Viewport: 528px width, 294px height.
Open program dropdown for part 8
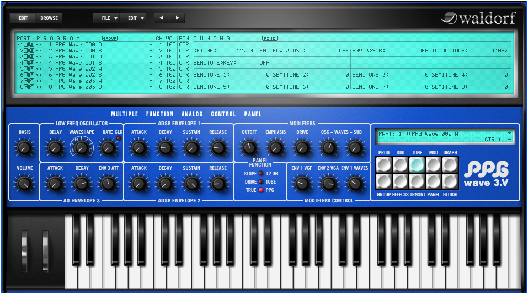(151, 87)
